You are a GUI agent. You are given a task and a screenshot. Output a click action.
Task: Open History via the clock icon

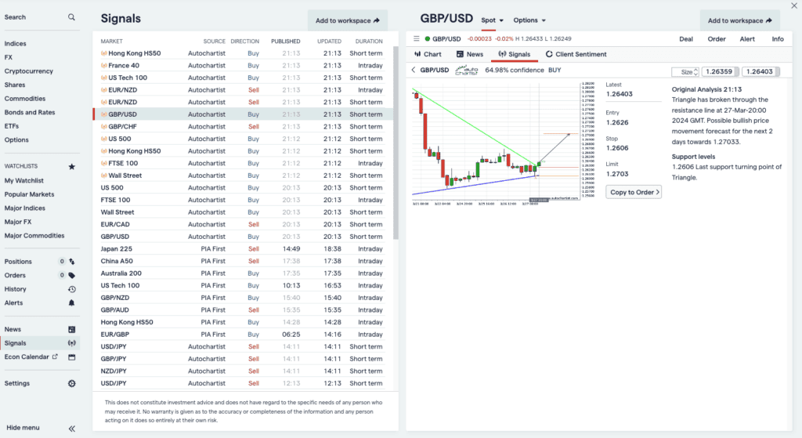pyautogui.click(x=72, y=289)
